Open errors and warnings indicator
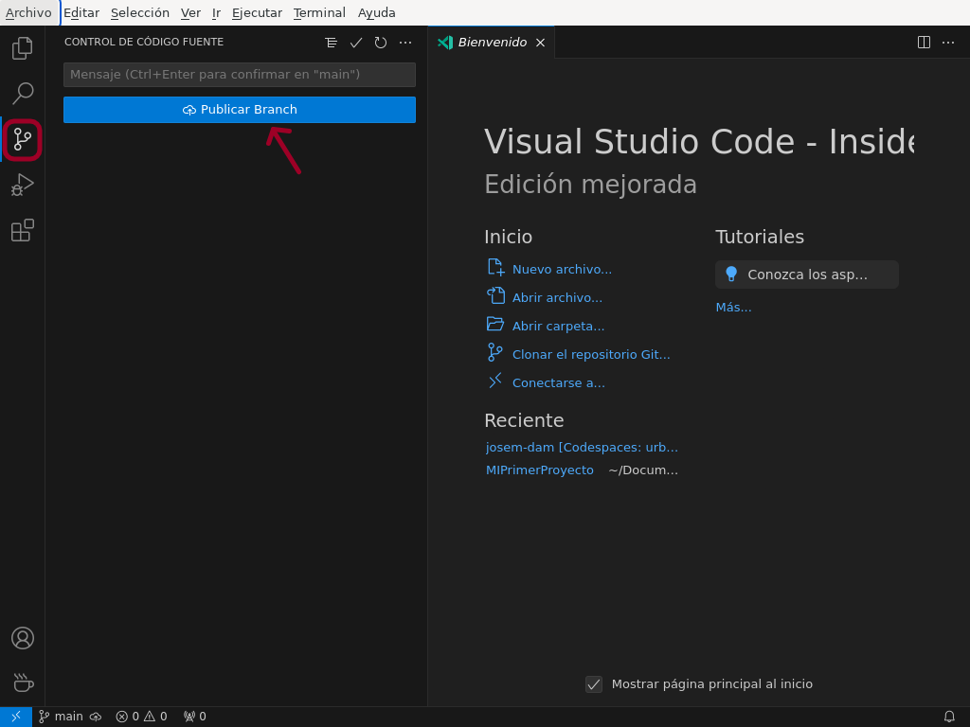970x727 pixels. point(142,717)
